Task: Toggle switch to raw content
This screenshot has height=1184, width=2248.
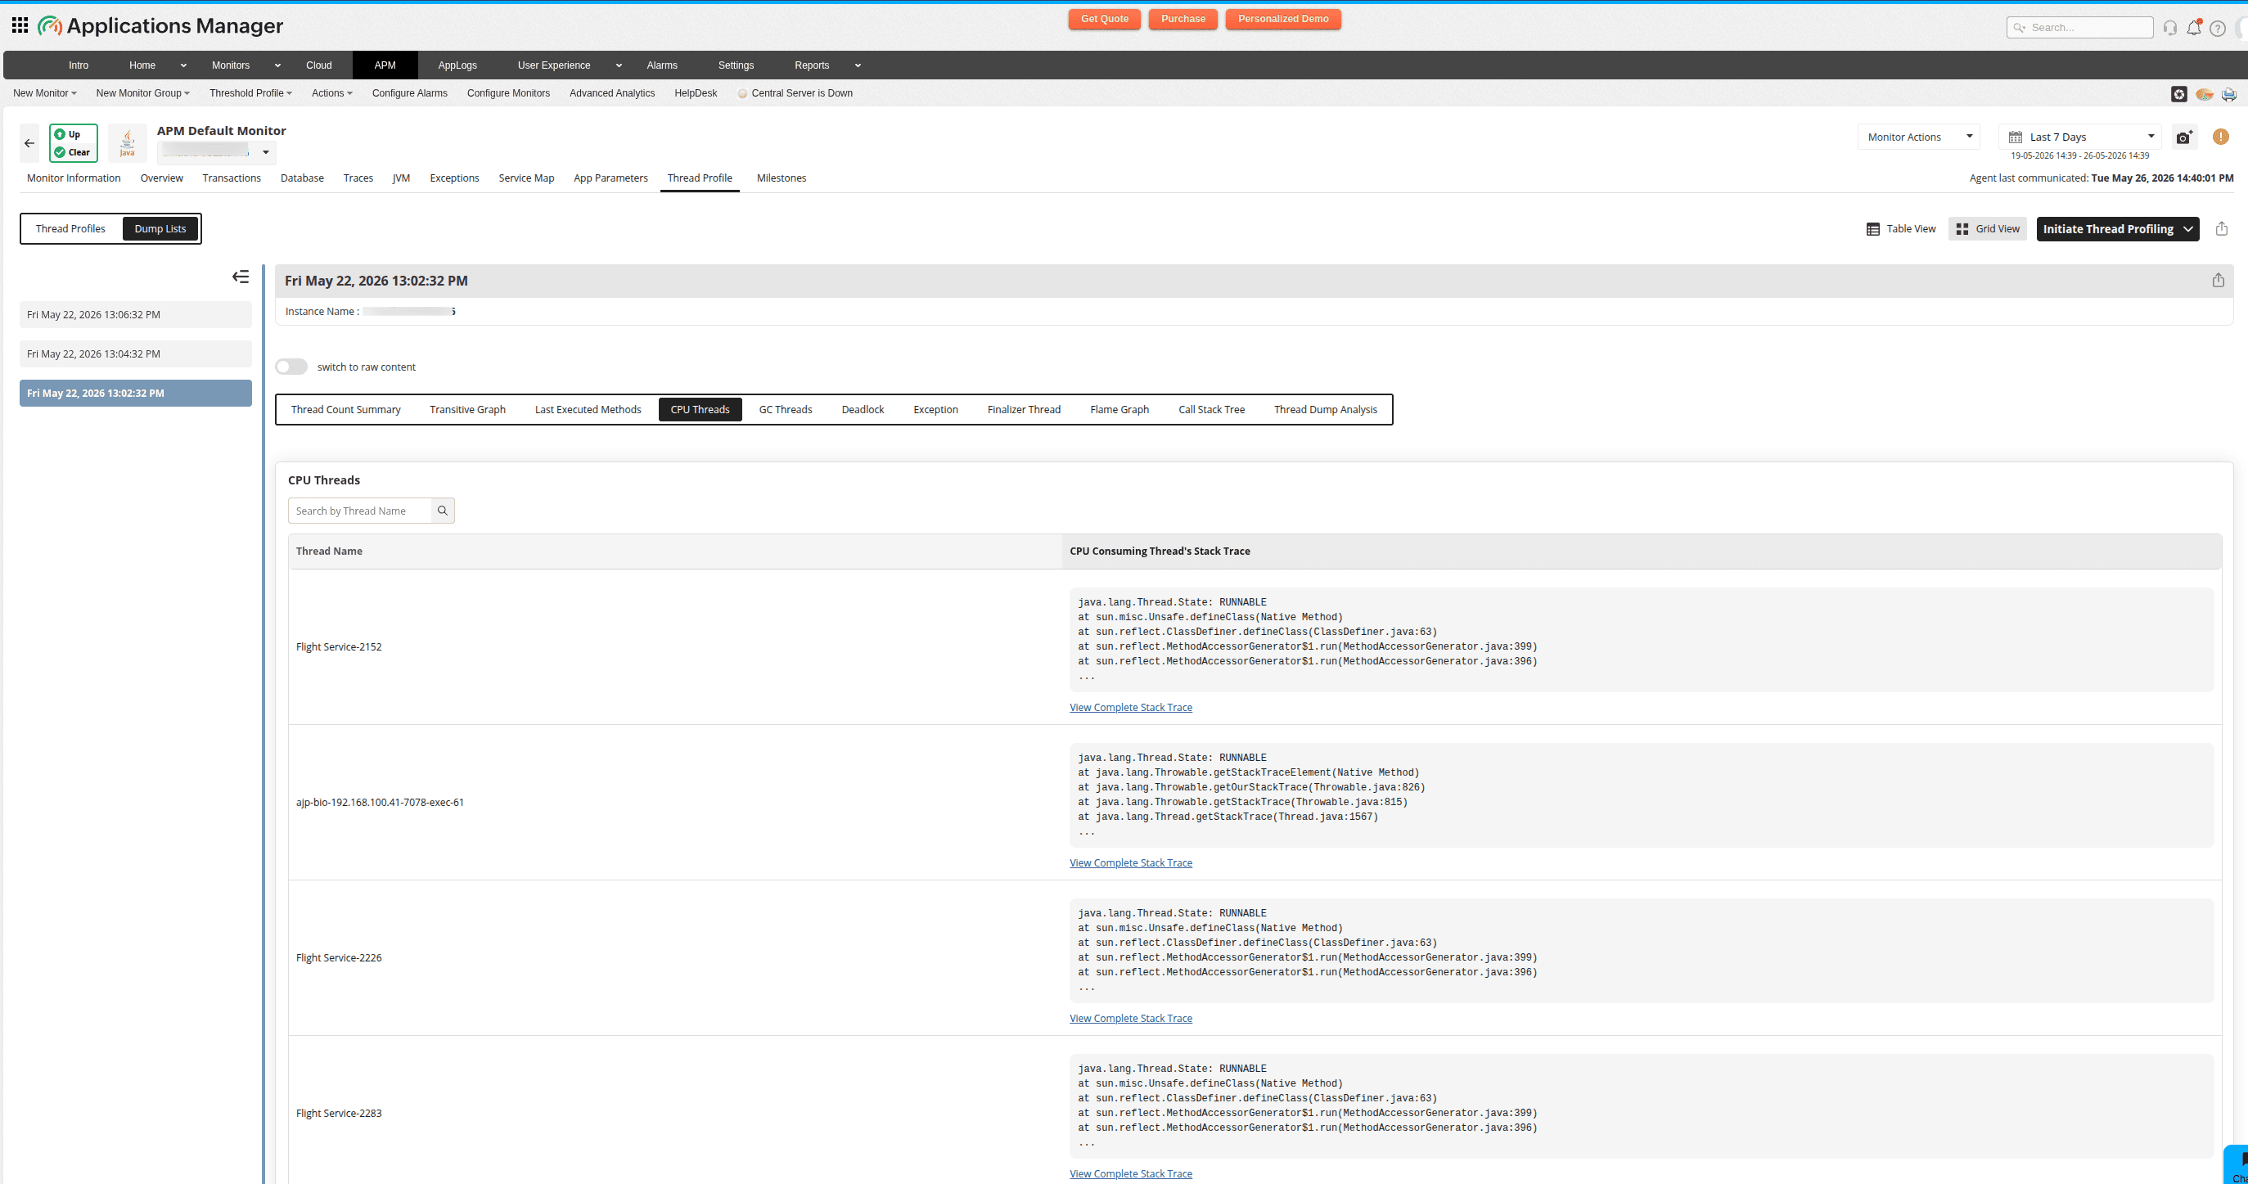Action: click(x=291, y=367)
